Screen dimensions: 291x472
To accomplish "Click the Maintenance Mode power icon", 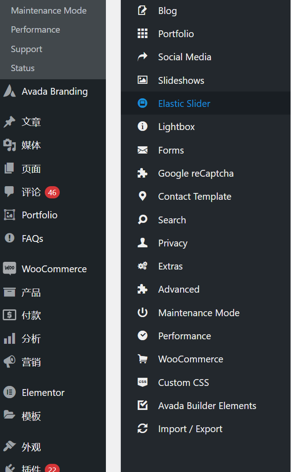I will tap(143, 313).
